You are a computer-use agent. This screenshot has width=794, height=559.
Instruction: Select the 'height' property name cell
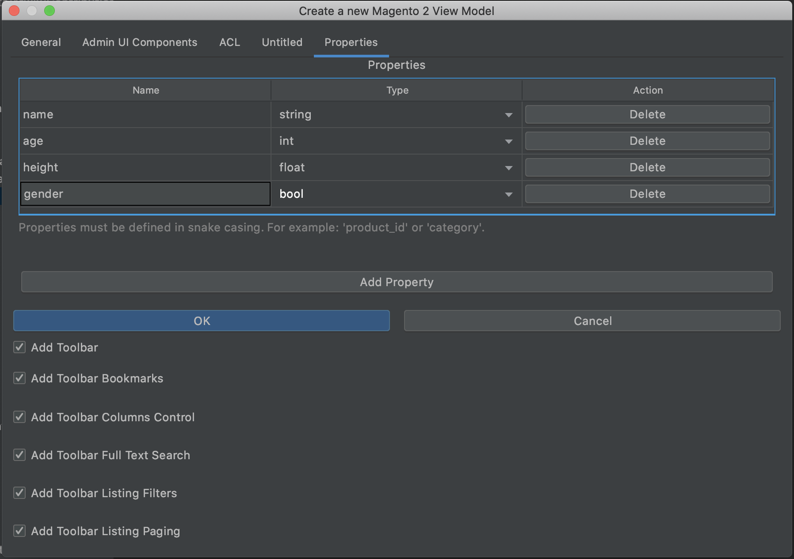(x=145, y=168)
